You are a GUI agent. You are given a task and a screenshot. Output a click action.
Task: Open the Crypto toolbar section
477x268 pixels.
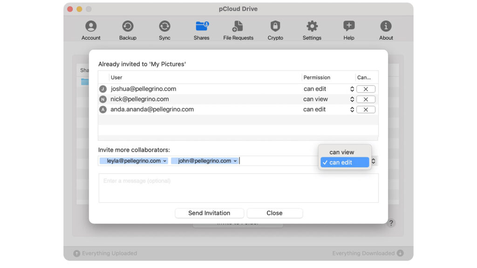(x=275, y=30)
